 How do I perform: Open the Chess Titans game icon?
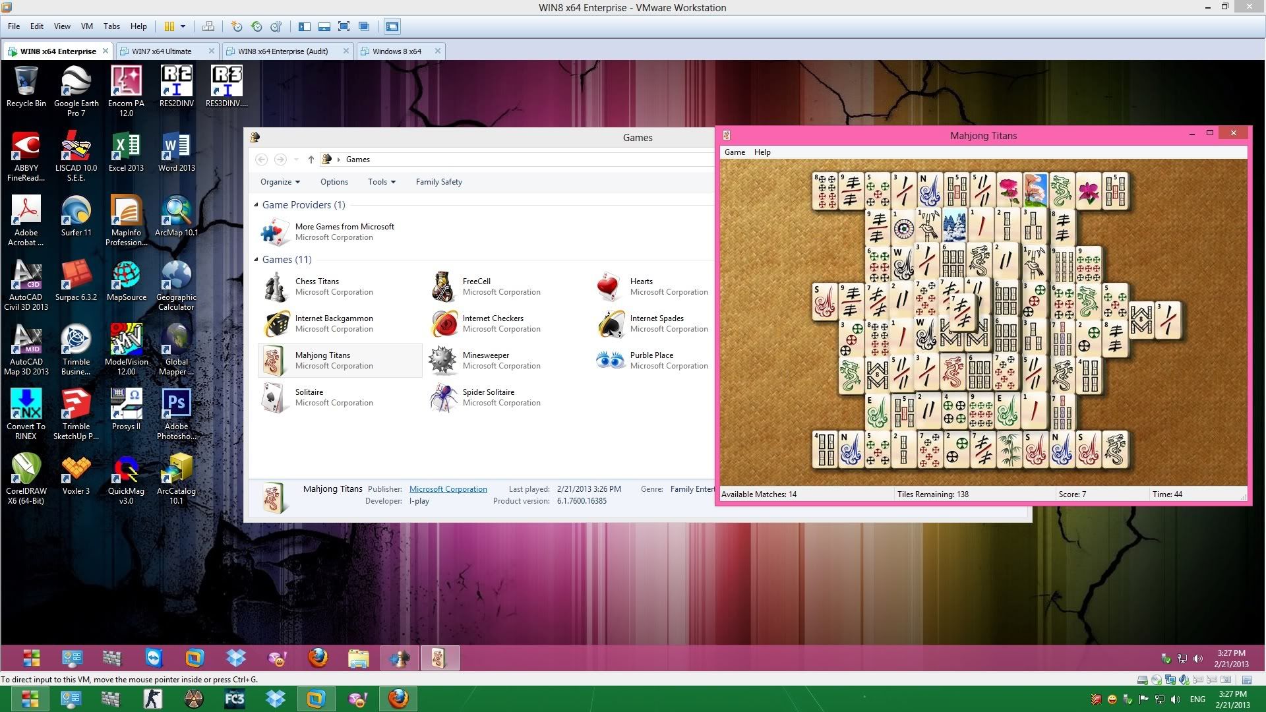point(274,287)
